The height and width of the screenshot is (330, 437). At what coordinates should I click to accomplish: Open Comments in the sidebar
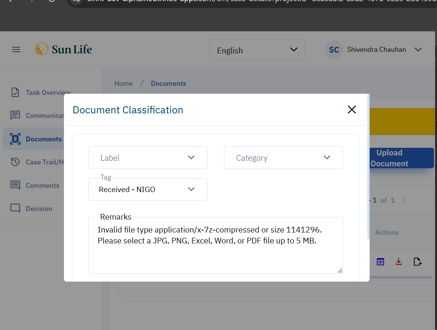tap(43, 186)
